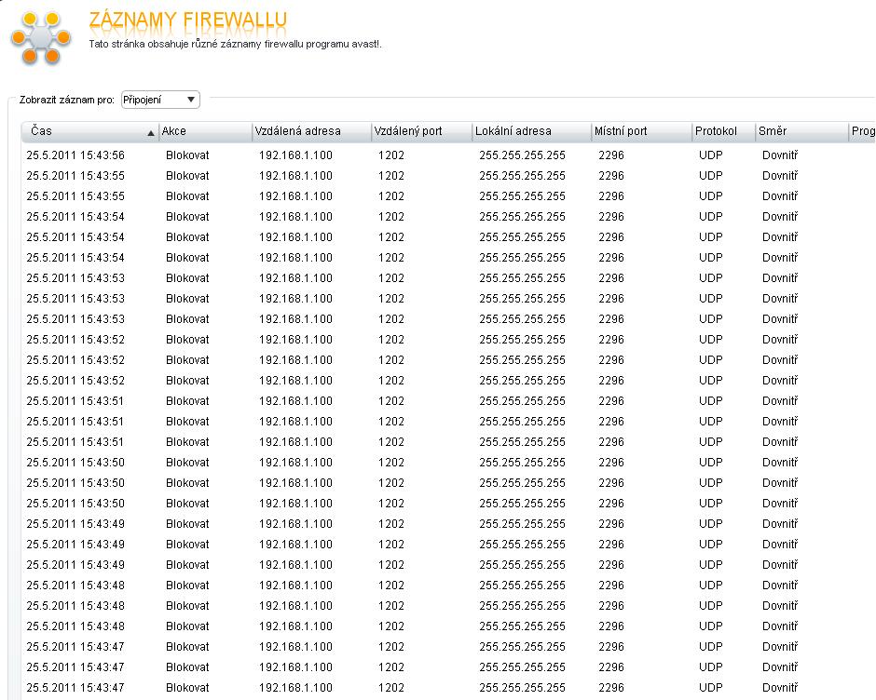
Task: Open the Připojení log type dropdown
Action: pos(159,100)
